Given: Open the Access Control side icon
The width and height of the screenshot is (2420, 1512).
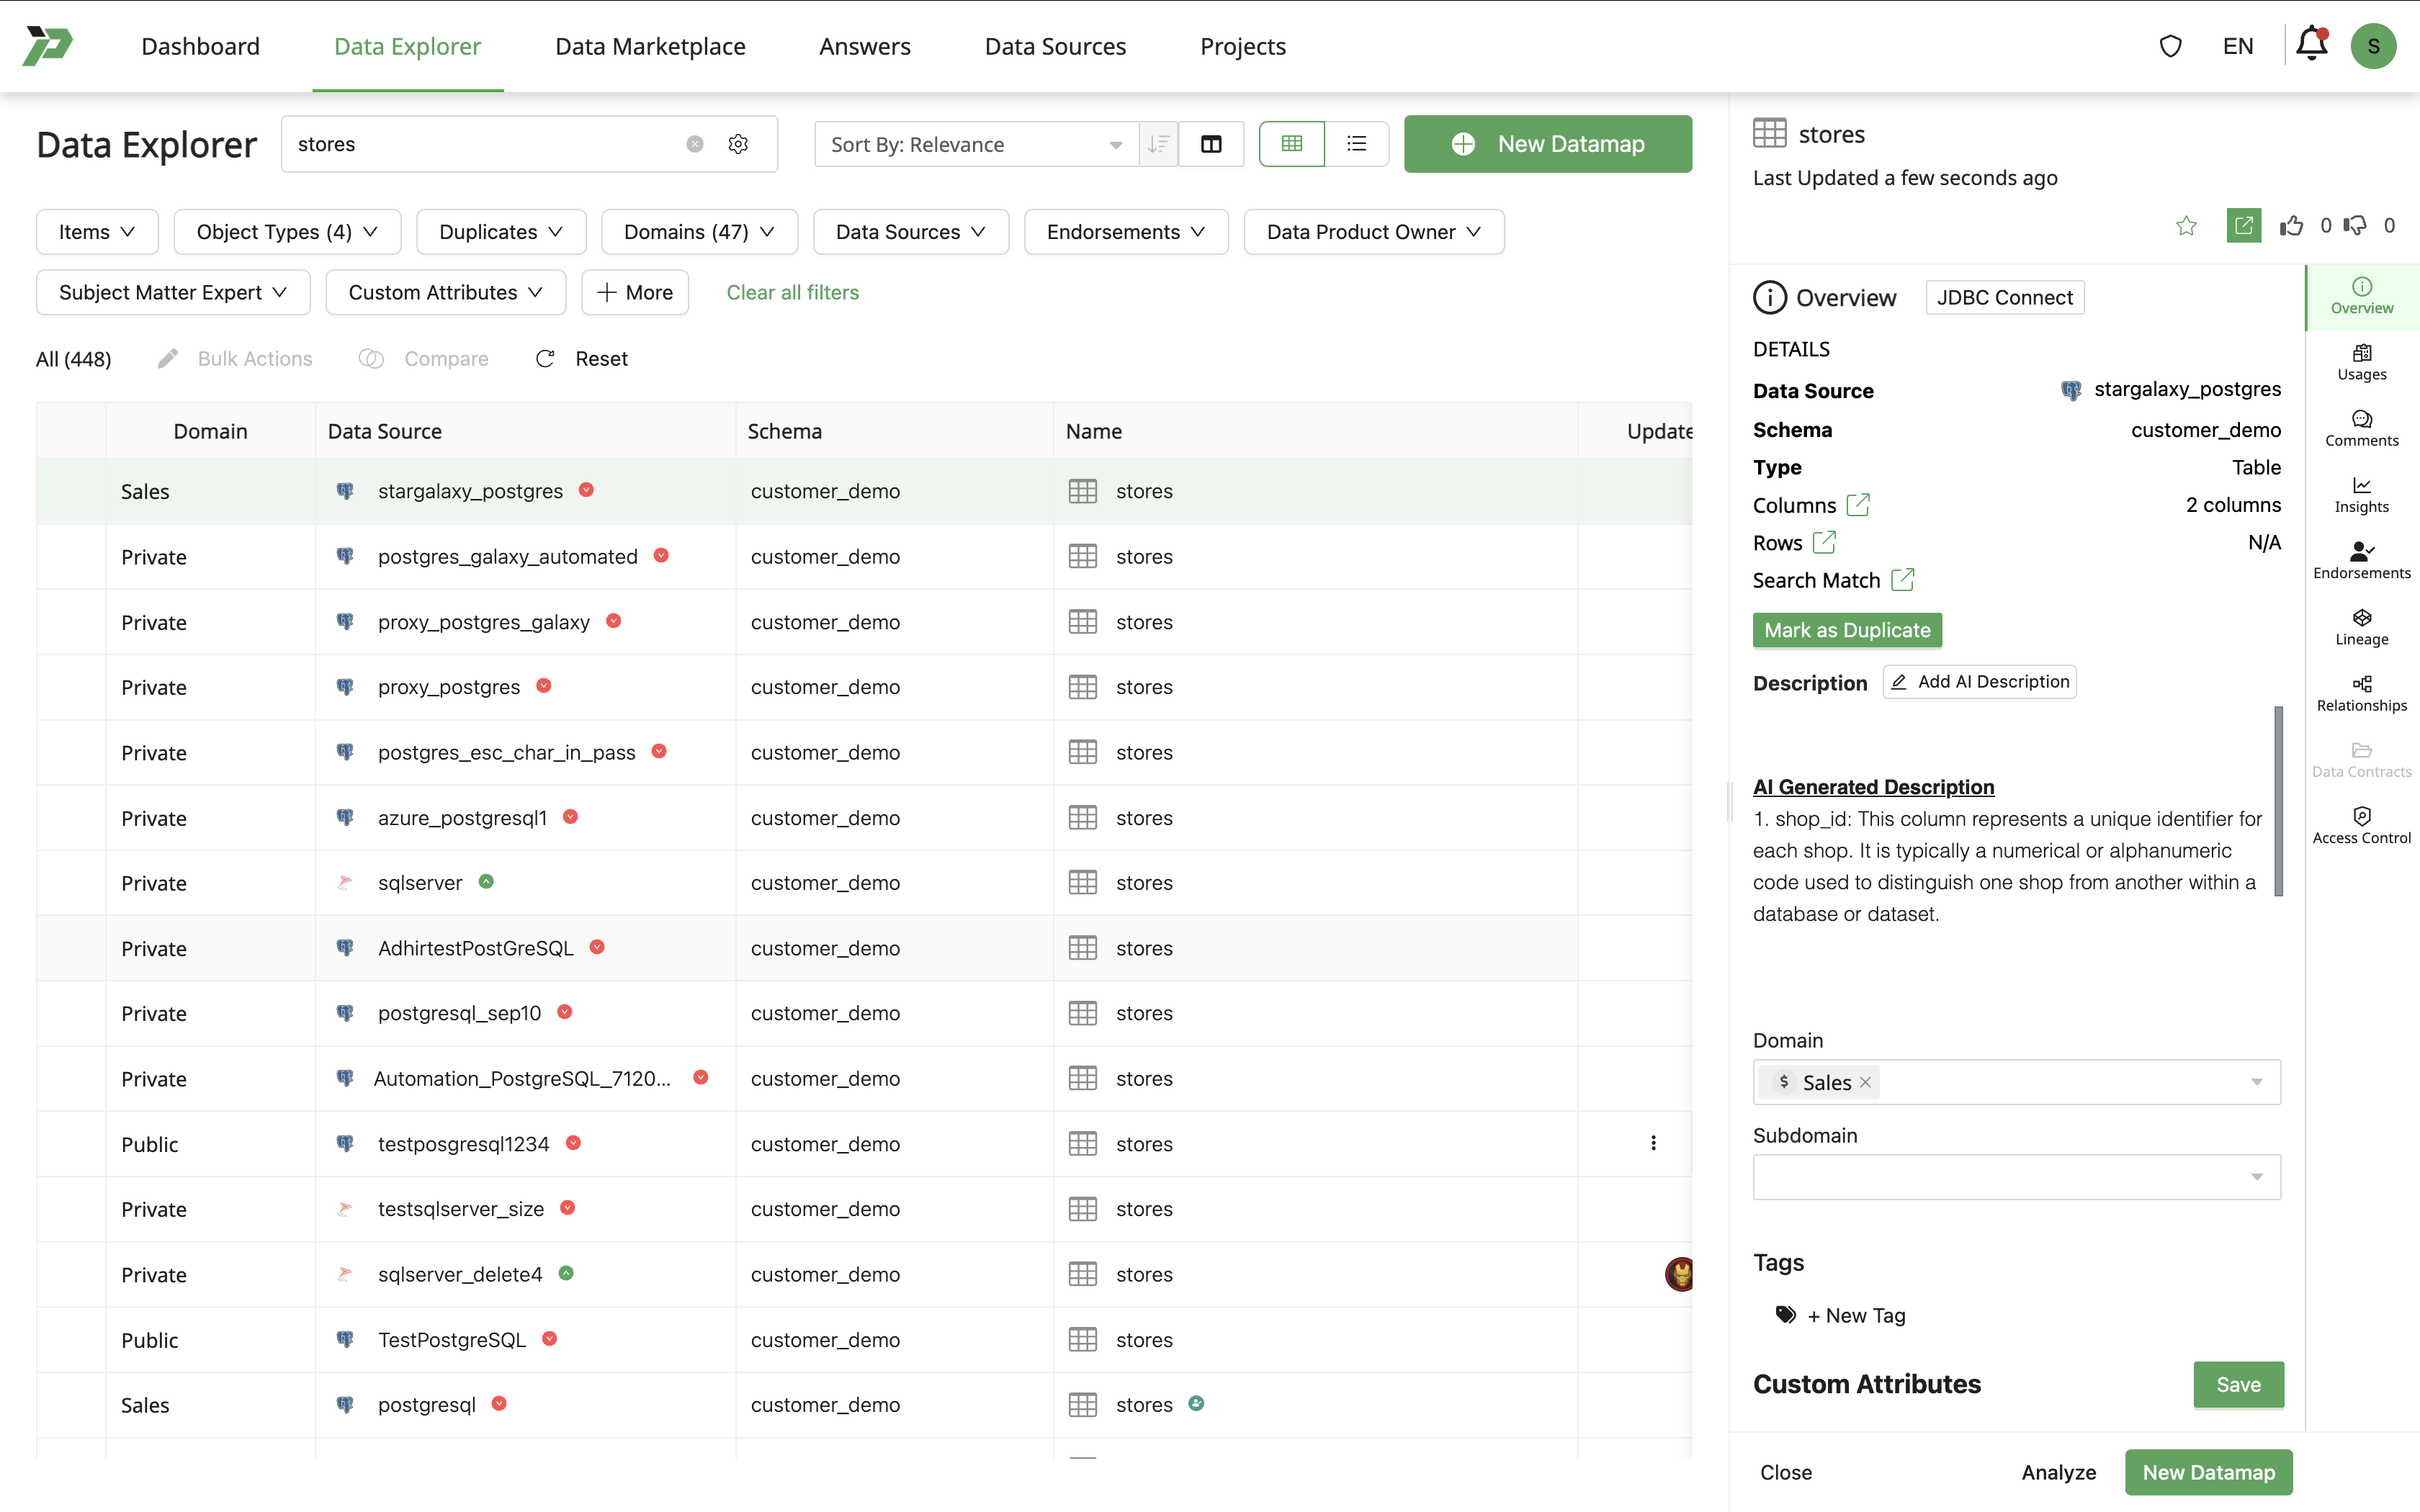Looking at the screenshot, I should pyautogui.click(x=2361, y=825).
